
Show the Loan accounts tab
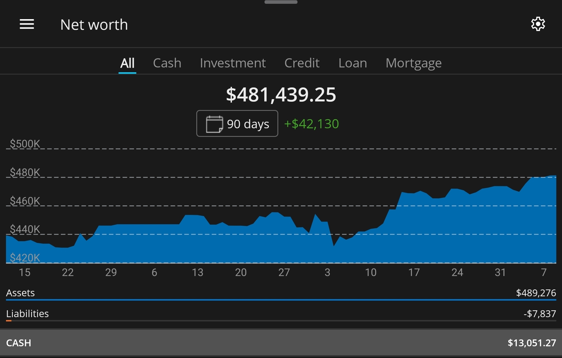(353, 63)
